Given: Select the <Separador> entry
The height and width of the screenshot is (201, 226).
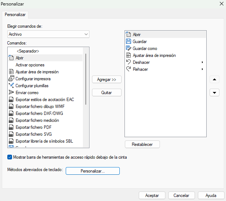Looking at the screenshot, I should (x=28, y=51).
